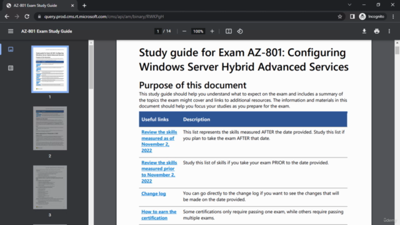400x225 pixels.
Task: Open the Change log link
Action: point(154,194)
